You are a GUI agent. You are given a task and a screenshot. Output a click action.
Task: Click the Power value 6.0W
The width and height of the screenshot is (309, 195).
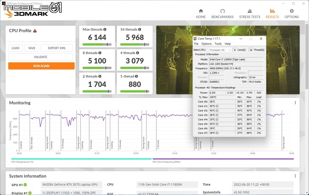(x=217, y=93)
